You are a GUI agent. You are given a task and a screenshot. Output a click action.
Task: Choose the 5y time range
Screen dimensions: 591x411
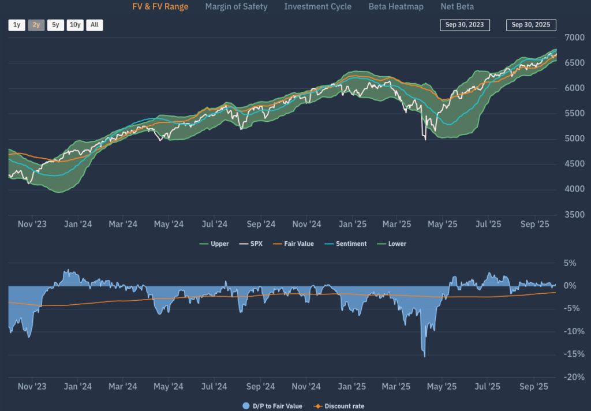click(55, 25)
